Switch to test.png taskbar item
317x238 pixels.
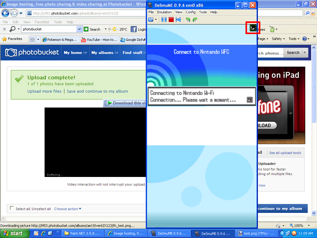257,233
